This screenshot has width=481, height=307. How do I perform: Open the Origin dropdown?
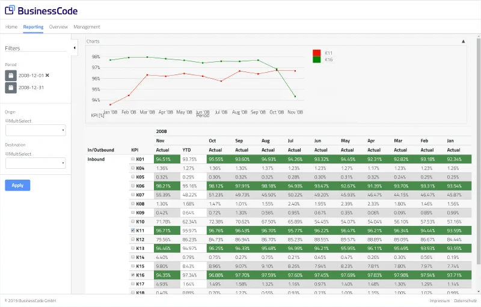[35, 130]
